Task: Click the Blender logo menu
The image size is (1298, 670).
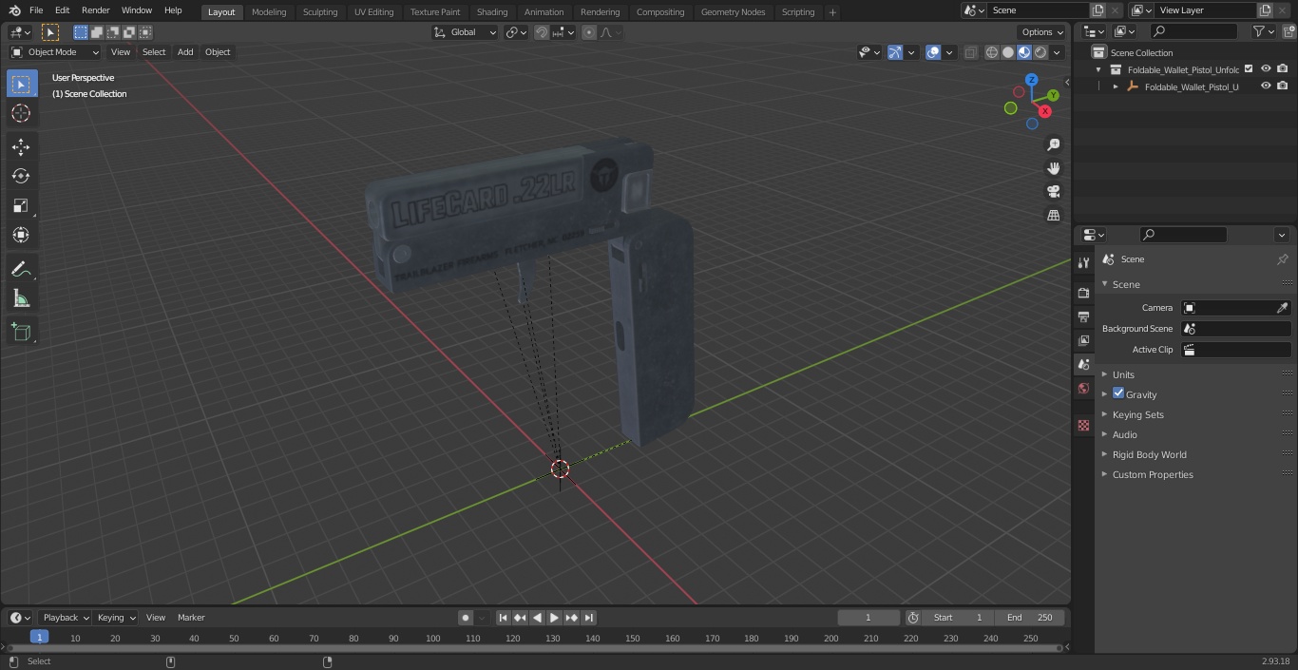Action: tap(14, 10)
